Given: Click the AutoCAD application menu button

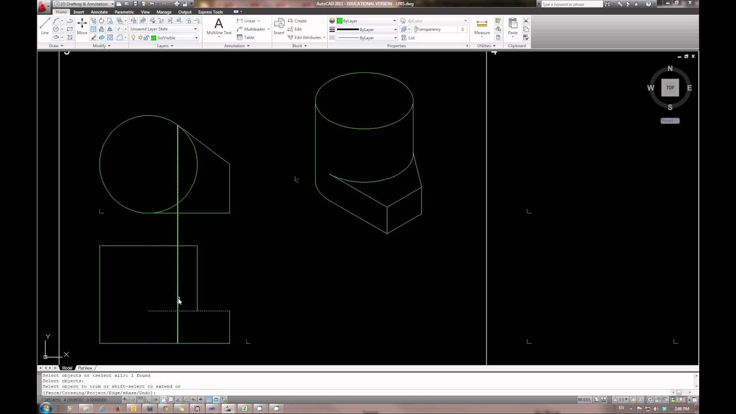Looking at the screenshot, I should click(x=43, y=6).
